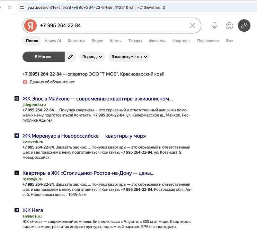Viewport: 257px width, 233px height.
Task: Click favicon next to ЖК Эпос result
Action: tap(17, 99)
